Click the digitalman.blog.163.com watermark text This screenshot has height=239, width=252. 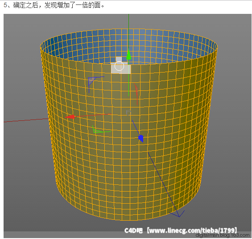point(223,235)
